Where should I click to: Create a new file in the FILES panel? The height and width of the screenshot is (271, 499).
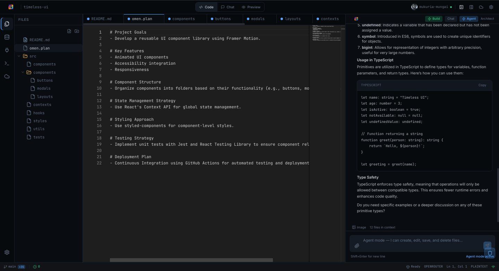click(x=69, y=31)
